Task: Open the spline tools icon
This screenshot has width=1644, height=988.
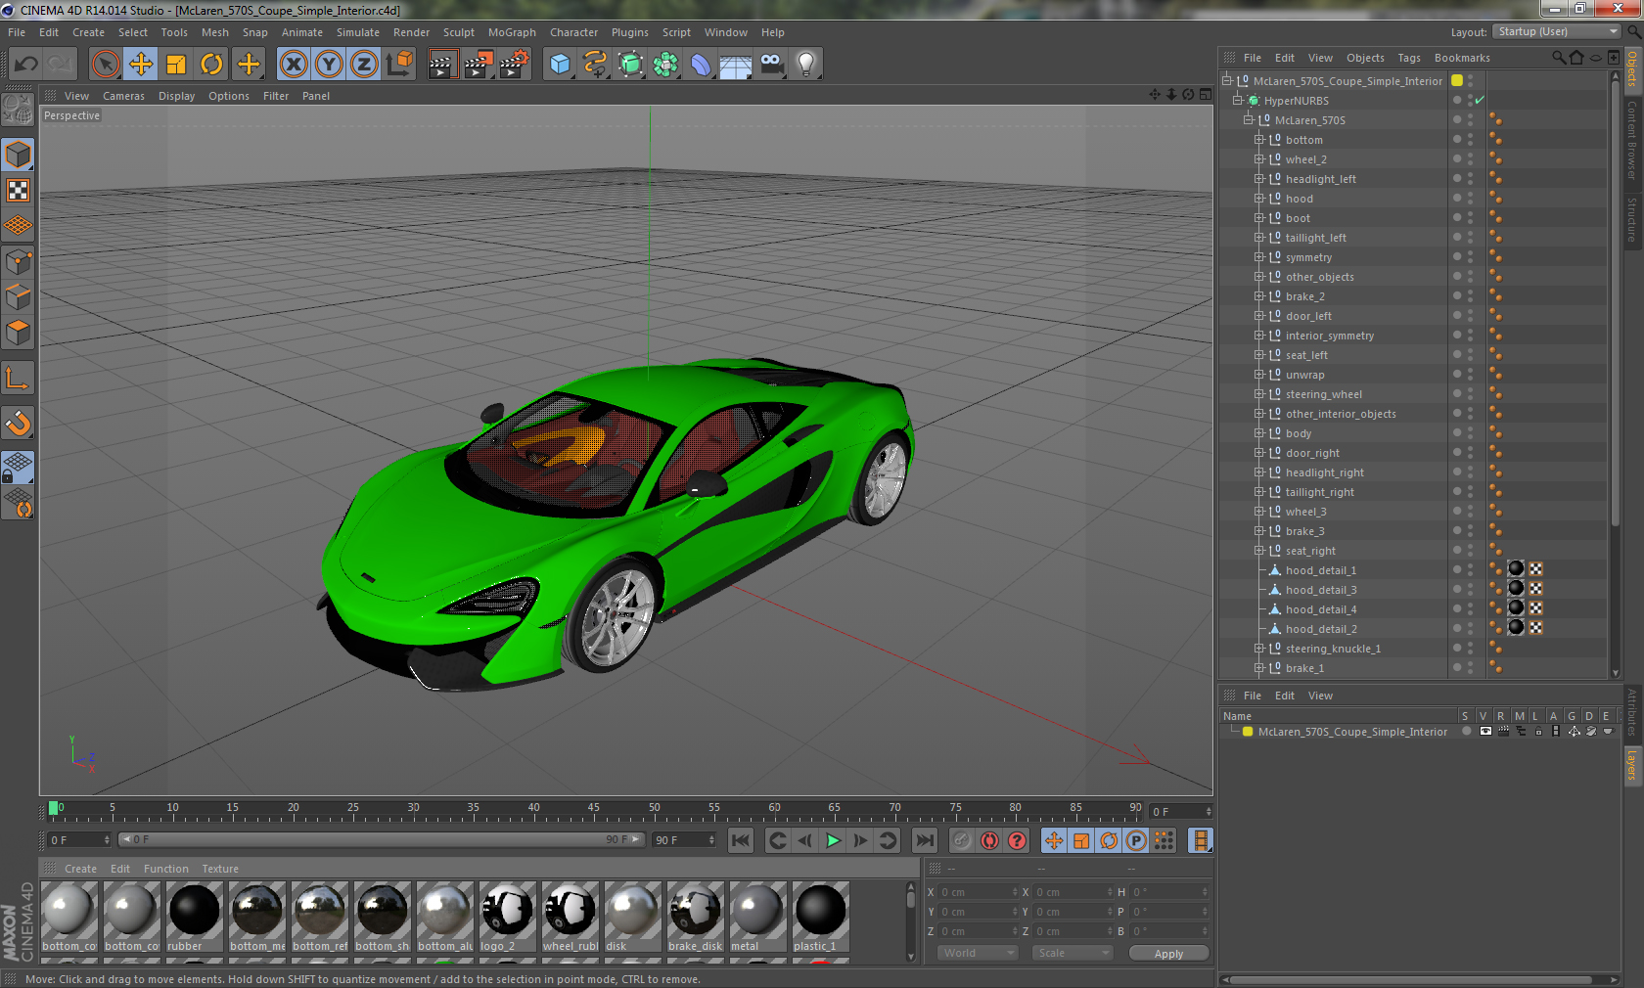Action: point(595,65)
